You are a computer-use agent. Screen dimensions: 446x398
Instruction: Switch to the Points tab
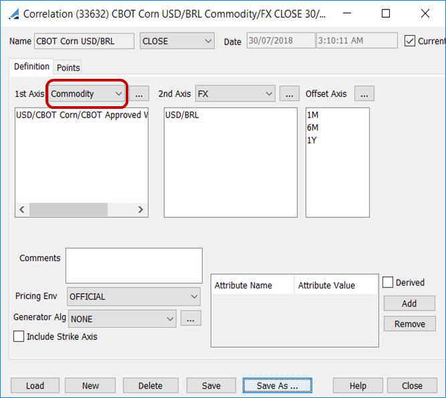pos(68,67)
